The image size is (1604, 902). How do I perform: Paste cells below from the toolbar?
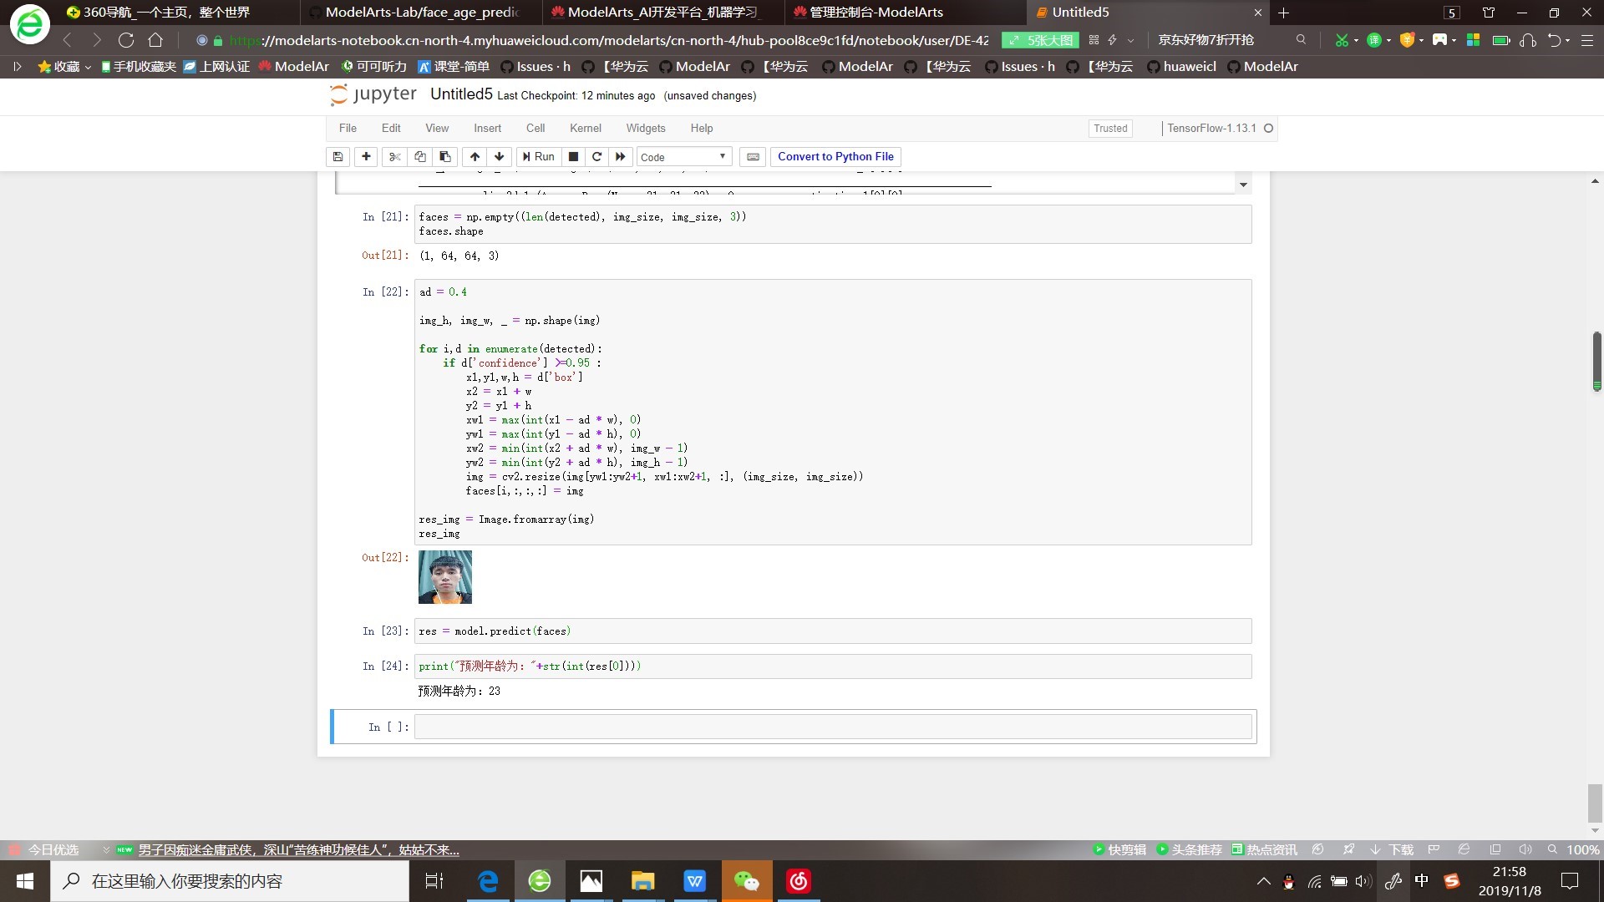click(x=445, y=156)
